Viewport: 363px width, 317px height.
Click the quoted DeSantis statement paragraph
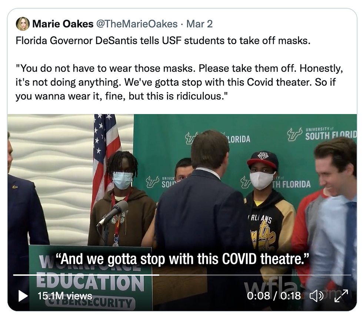tap(179, 82)
